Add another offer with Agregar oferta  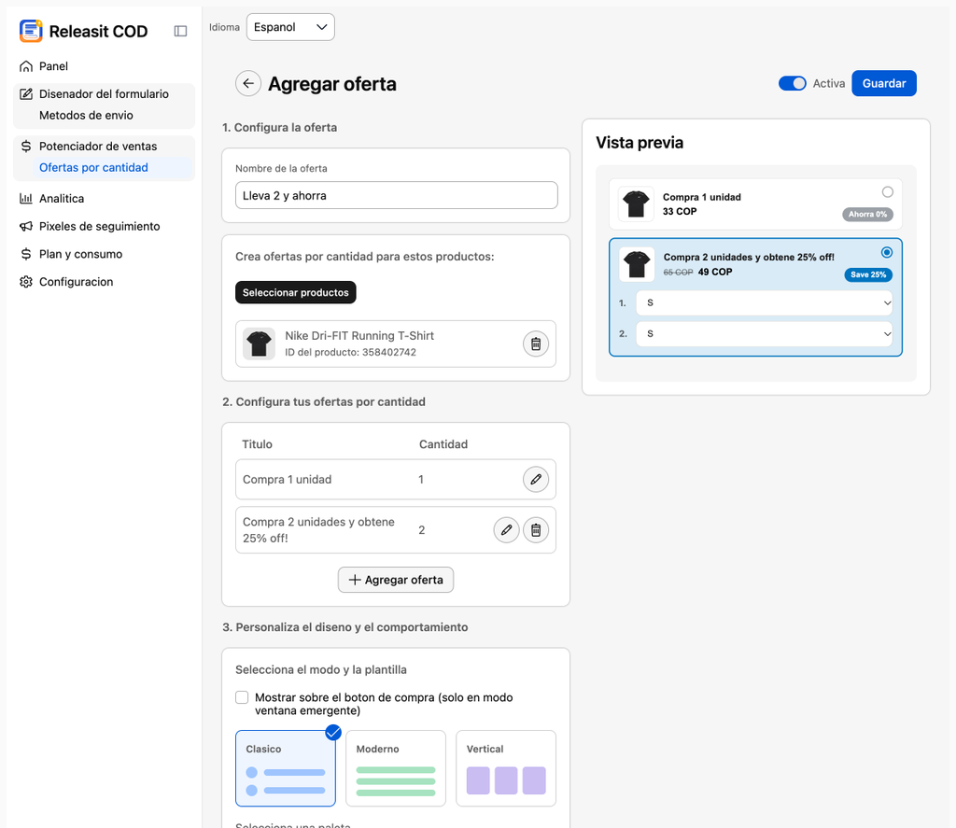(396, 580)
